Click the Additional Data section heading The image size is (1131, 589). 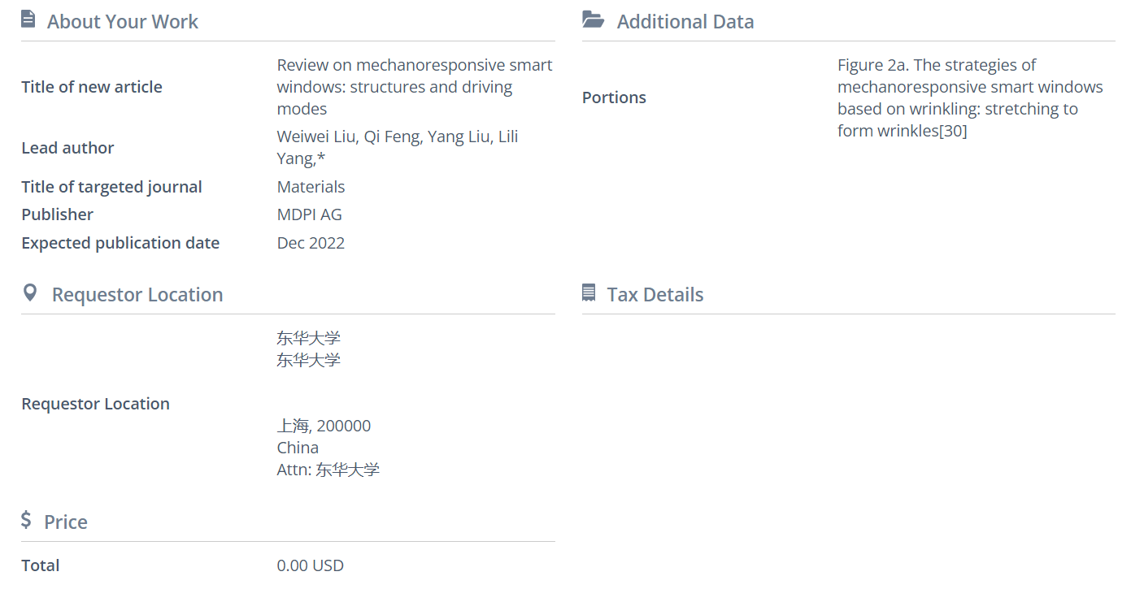coord(685,22)
